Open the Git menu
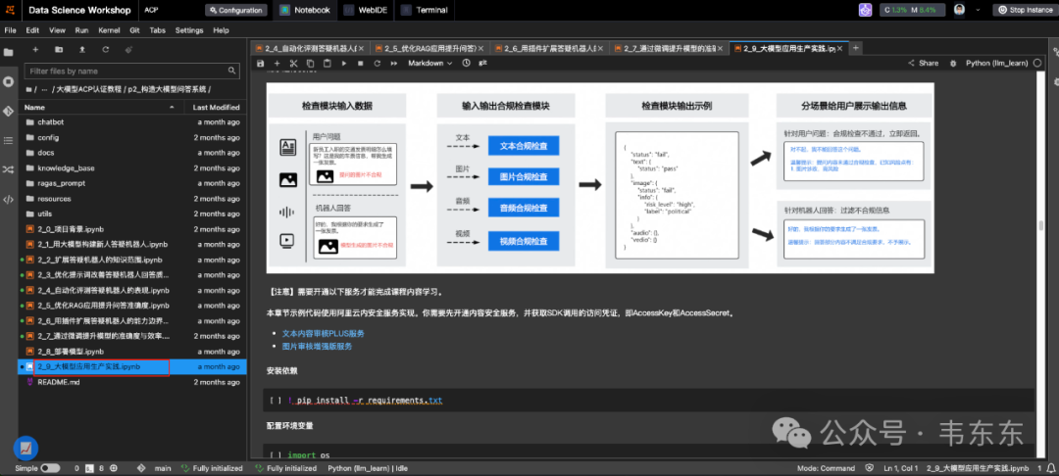Image resolution: width=1059 pixels, height=476 pixels. coord(134,30)
